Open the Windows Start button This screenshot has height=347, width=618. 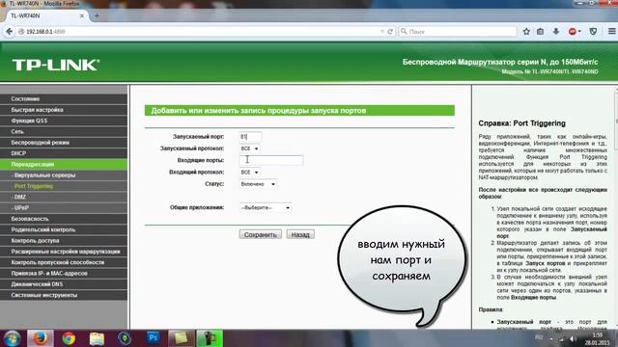(x=12, y=338)
